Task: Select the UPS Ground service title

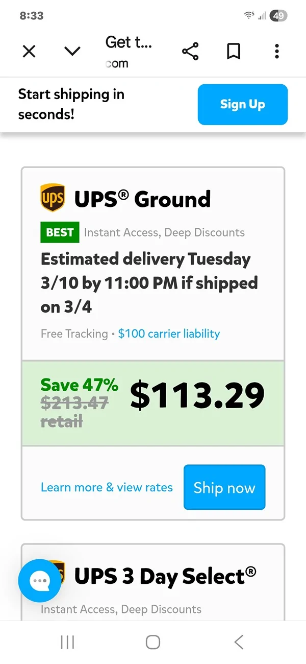Action: [142, 199]
